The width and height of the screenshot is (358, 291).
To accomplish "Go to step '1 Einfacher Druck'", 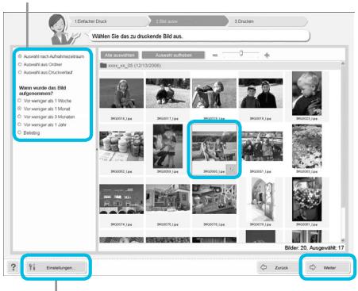I will click(x=108, y=21).
